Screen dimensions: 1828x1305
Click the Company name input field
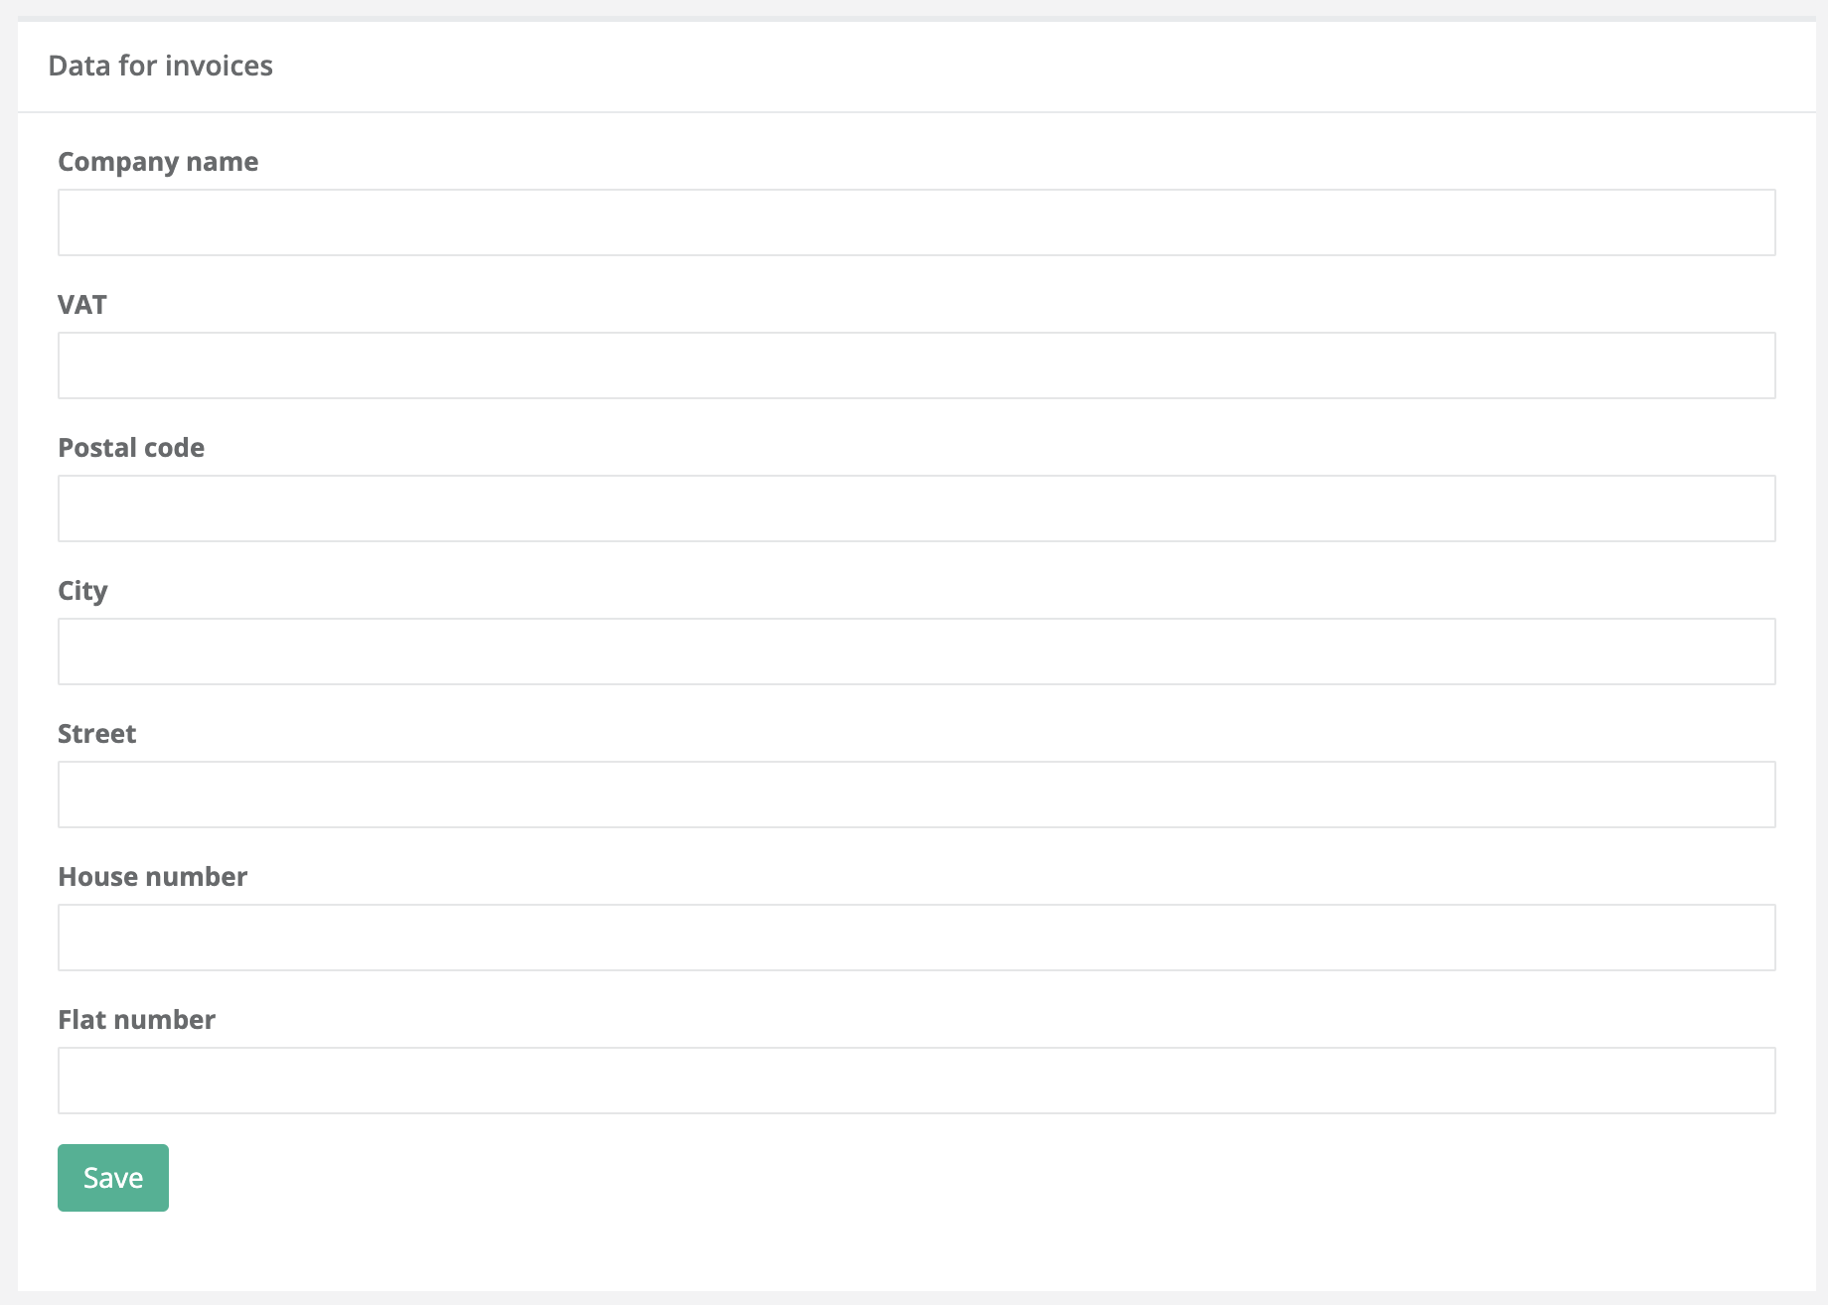(916, 222)
